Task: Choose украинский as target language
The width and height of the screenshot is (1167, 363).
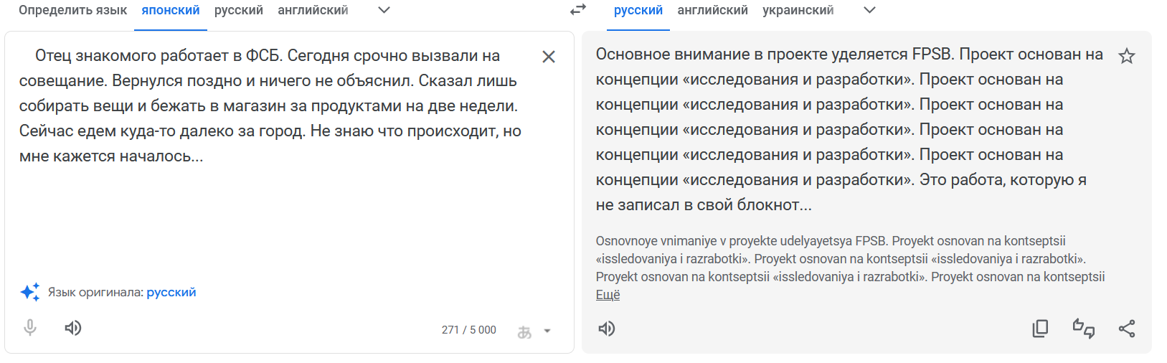Action: (x=798, y=10)
